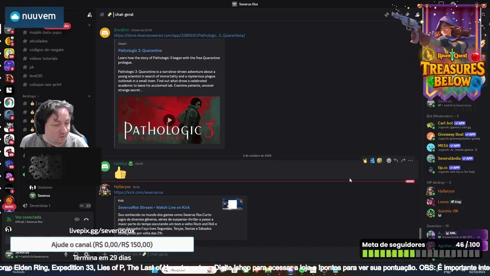
Task: Forward carniça's message using forward arrow
Action: [403, 161]
